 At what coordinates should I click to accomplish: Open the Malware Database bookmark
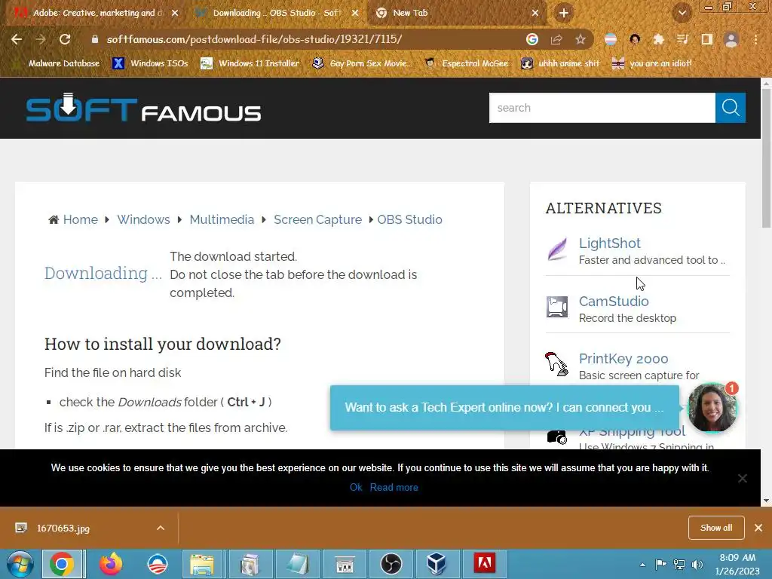(57, 63)
